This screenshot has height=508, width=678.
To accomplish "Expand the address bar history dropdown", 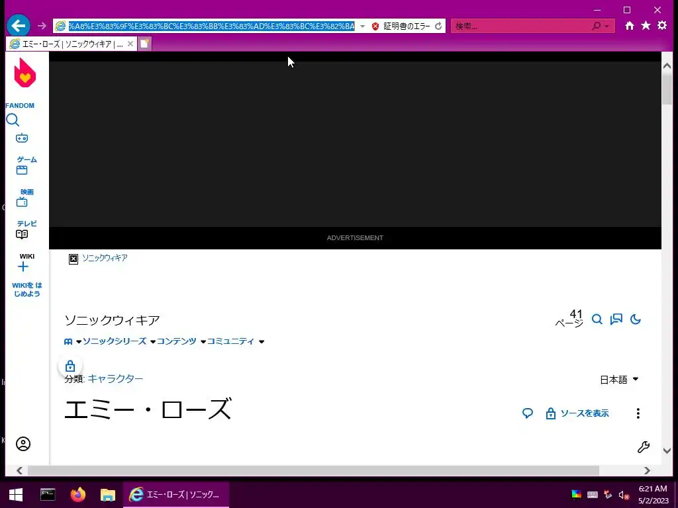I will pos(362,26).
